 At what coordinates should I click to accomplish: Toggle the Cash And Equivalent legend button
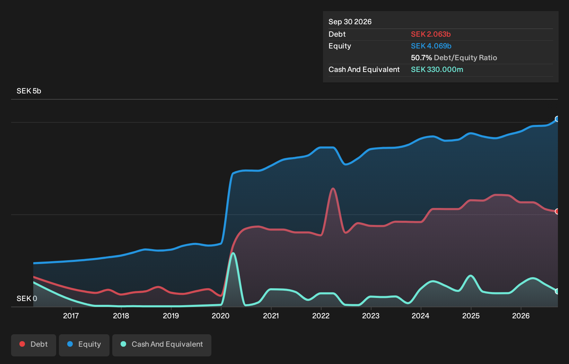tap(162, 345)
